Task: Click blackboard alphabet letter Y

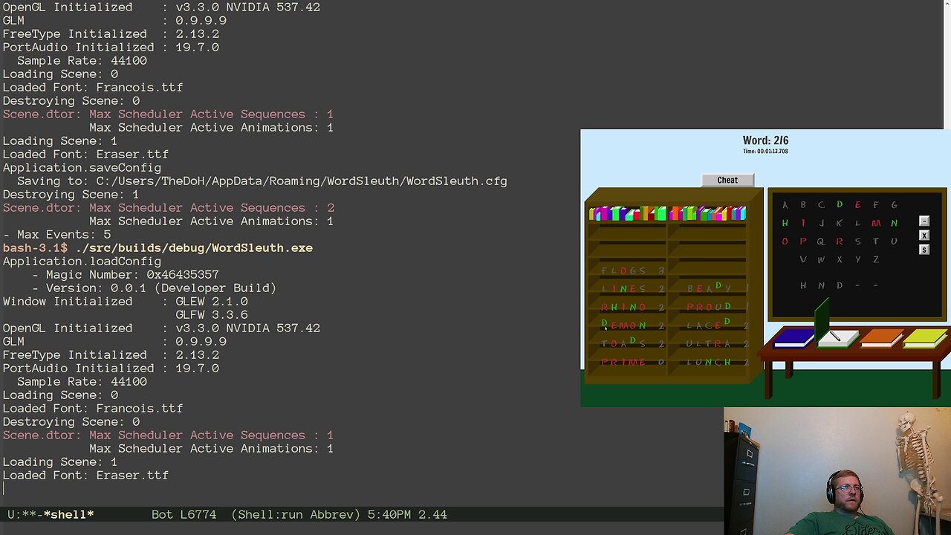Action: tap(857, 259)
